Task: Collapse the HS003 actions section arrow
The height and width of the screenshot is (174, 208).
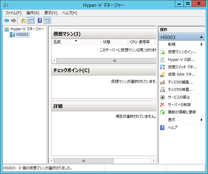Action: tap(201, 37)
